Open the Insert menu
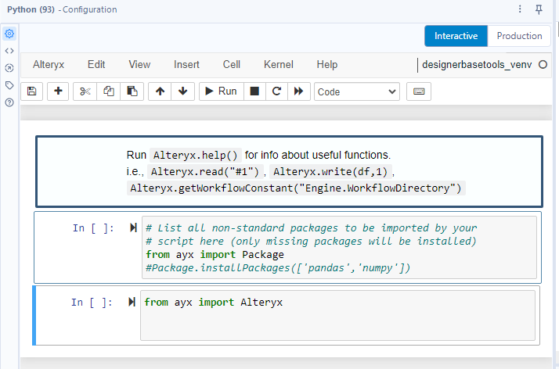559x369 pixels. (x=186, y=64)
